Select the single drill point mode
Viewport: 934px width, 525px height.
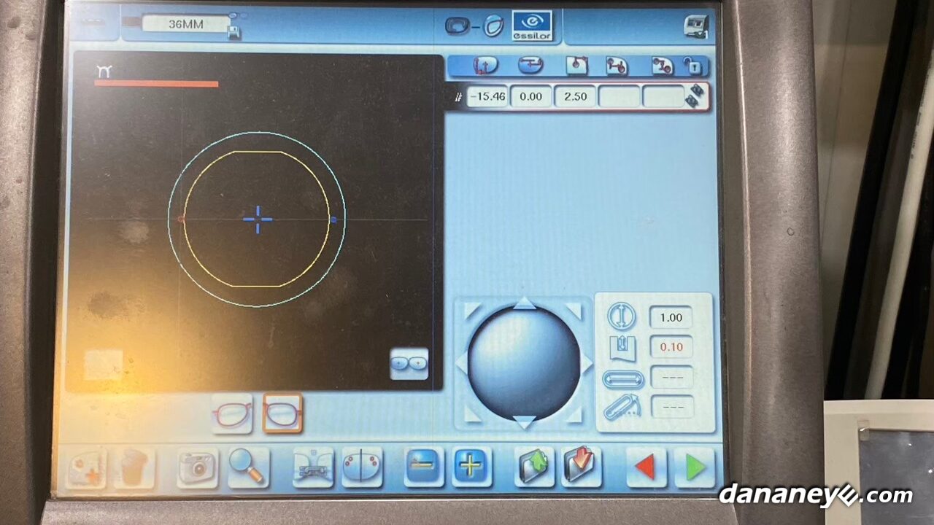576,66
